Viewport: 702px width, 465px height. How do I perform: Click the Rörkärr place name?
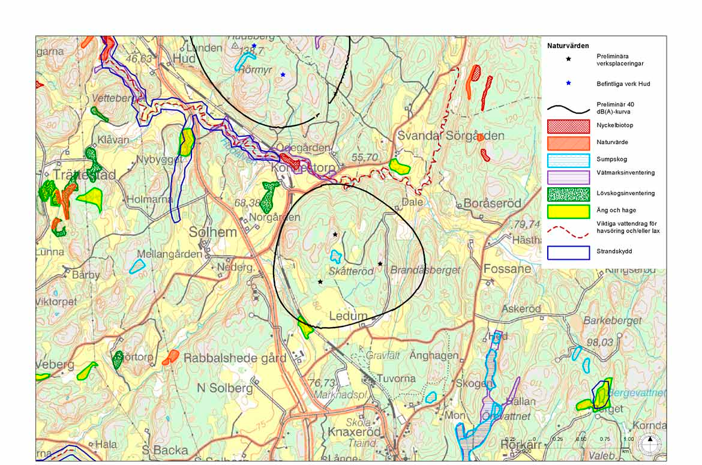coord(521,445)
